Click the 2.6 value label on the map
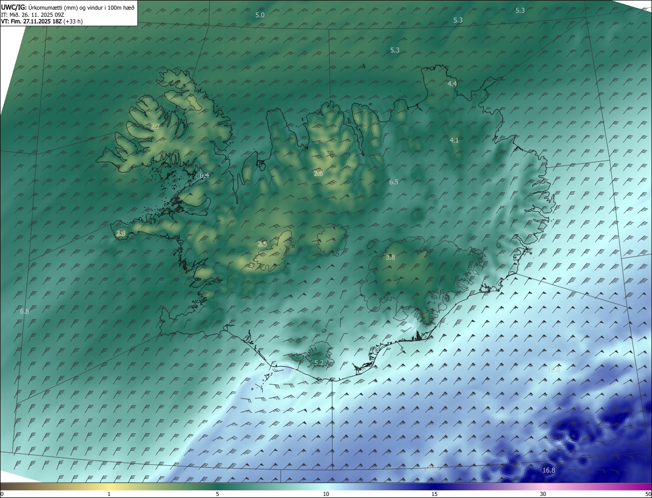Screen dimensions: 652x498 (x=318, y=174)
